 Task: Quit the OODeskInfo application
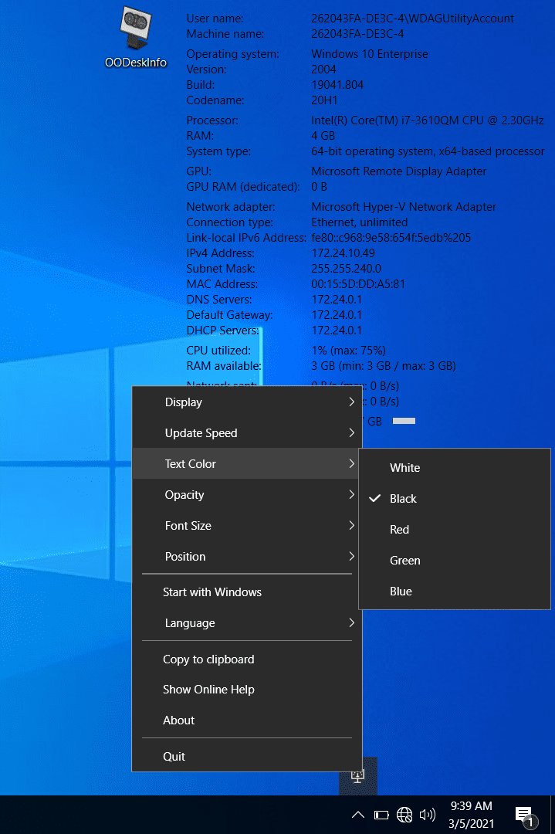point(174,757)
